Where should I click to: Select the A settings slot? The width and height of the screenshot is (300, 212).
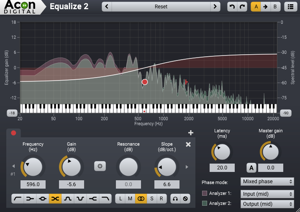pos(256,7)
